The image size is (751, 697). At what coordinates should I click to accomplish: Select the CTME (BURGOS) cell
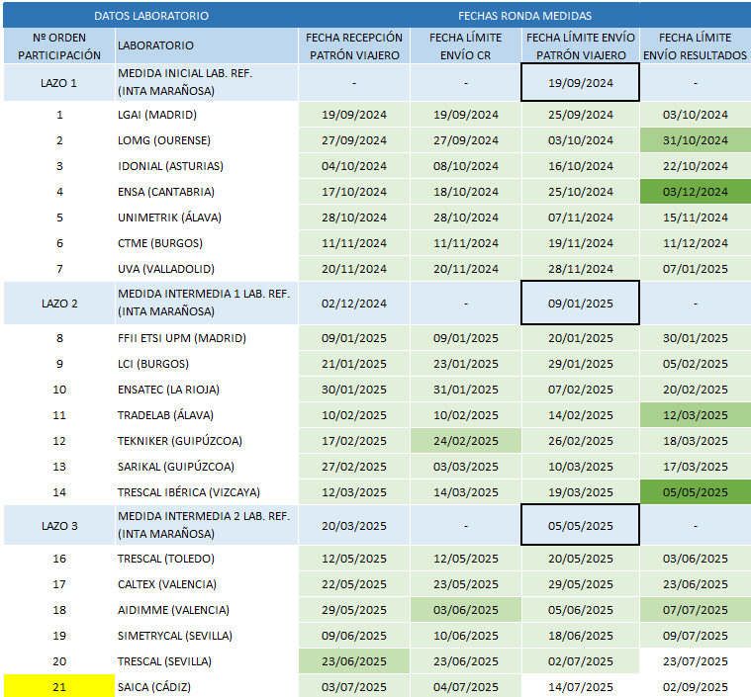click(x=207, y=243)
